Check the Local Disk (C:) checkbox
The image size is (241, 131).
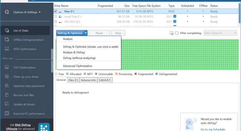[55, 16]
